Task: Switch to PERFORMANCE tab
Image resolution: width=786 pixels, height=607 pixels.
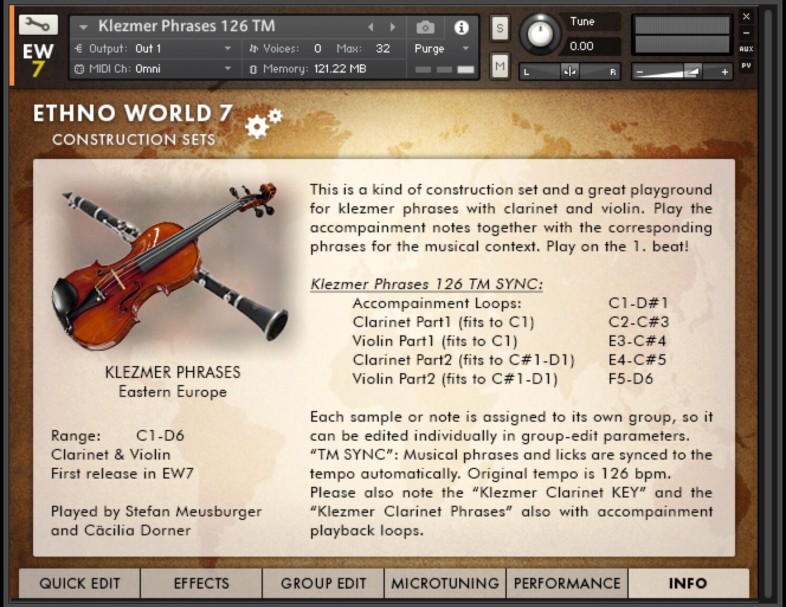Action: tap(567, 583)
